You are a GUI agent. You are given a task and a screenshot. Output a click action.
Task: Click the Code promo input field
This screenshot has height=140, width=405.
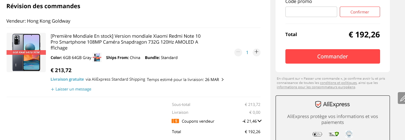[311, 12]
